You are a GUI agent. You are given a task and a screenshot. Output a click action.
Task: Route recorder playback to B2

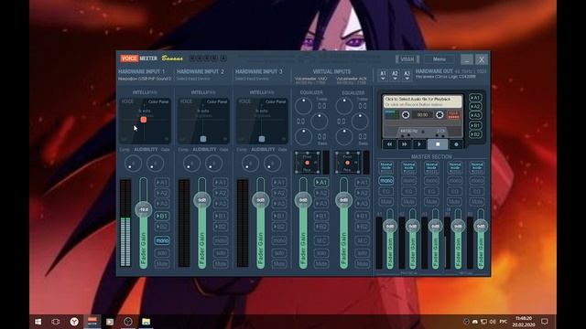(x=475, y=134)
